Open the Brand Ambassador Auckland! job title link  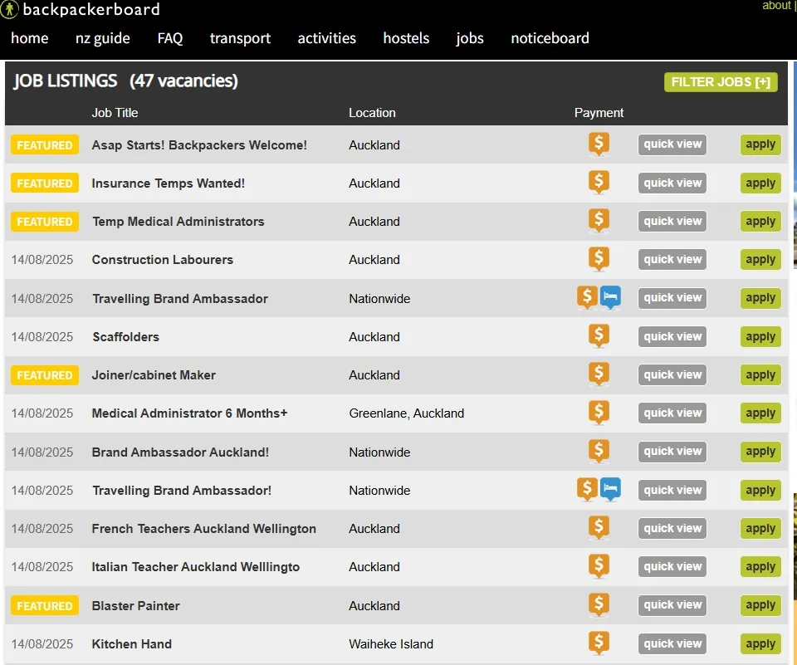coord(180,452)
